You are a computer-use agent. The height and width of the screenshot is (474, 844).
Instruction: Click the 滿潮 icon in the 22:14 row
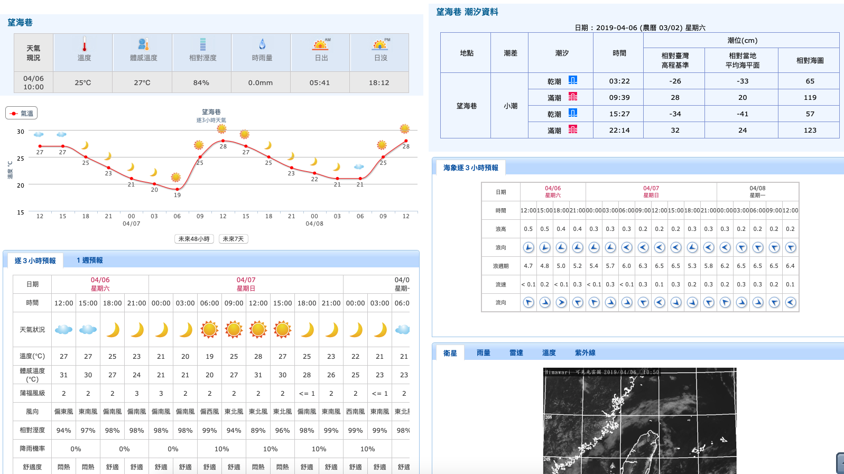[x=573, y=129]
